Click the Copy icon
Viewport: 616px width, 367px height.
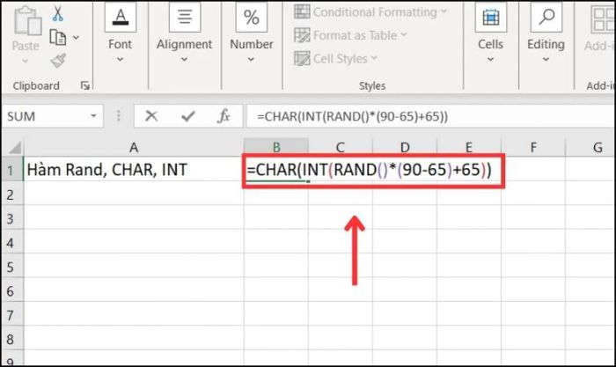[x=58, y=37]
